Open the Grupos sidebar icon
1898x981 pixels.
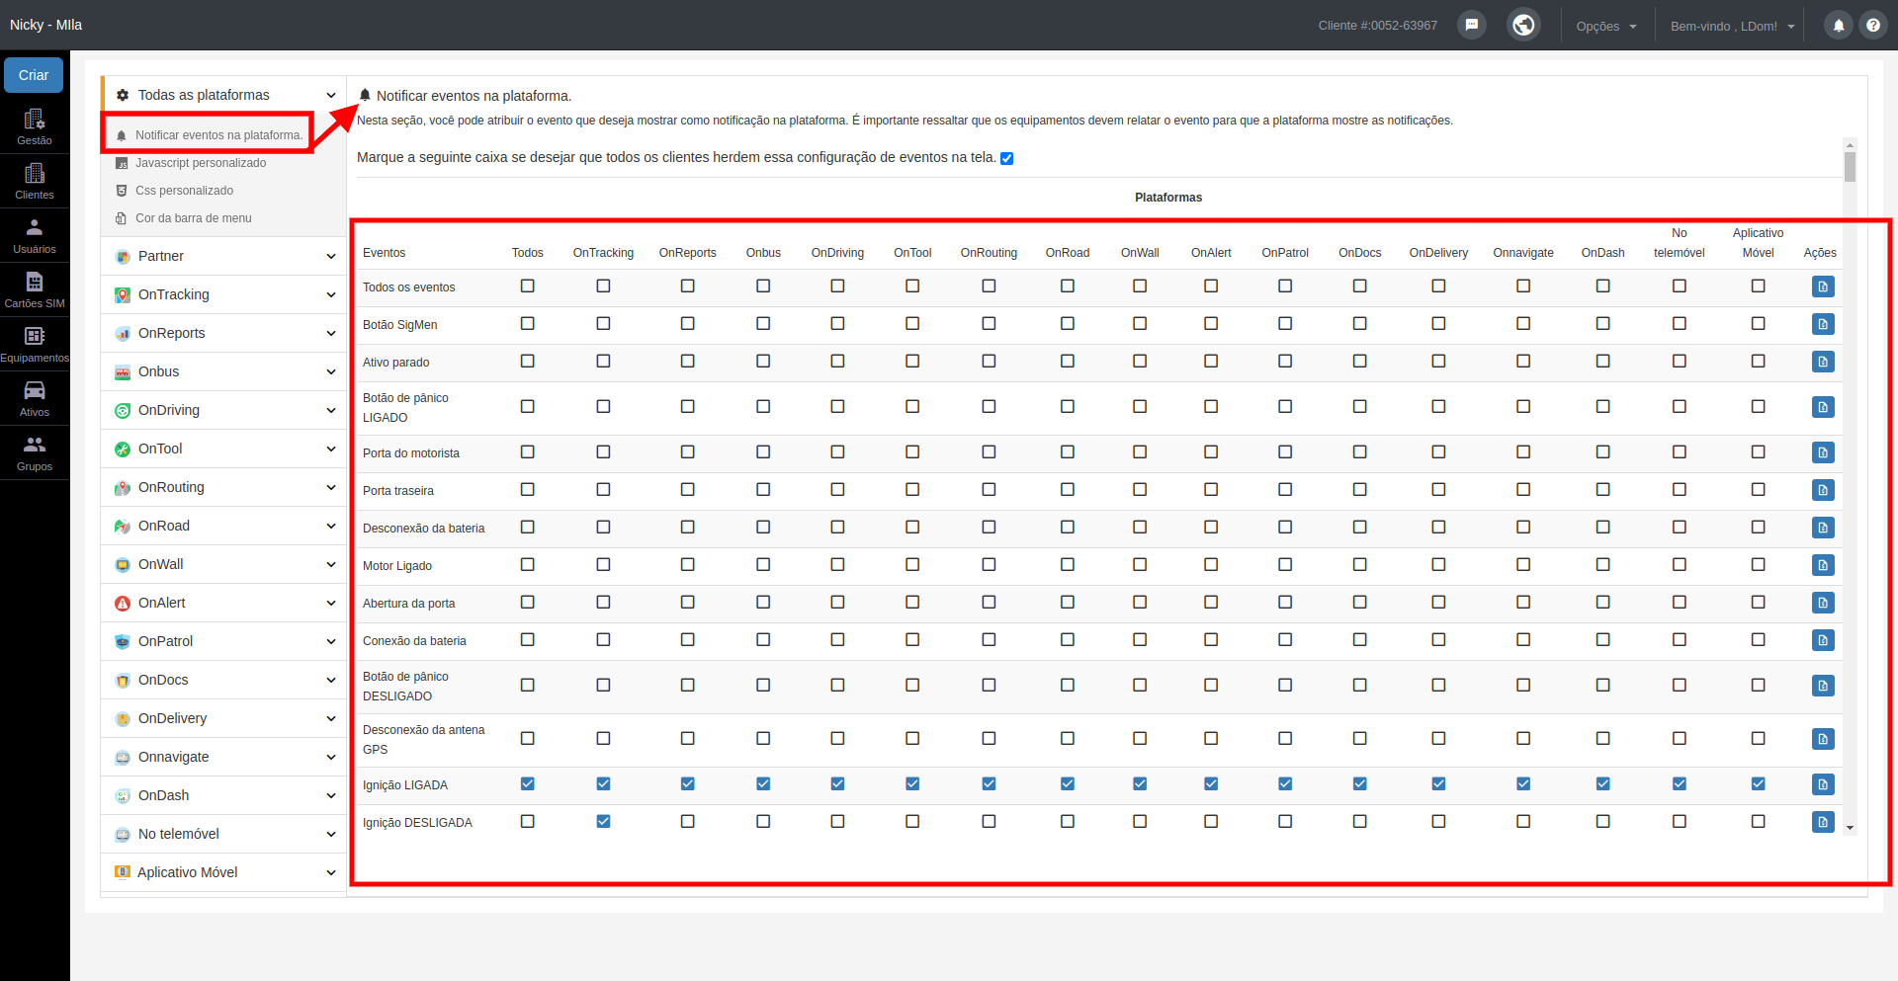[x=35, y=452]
